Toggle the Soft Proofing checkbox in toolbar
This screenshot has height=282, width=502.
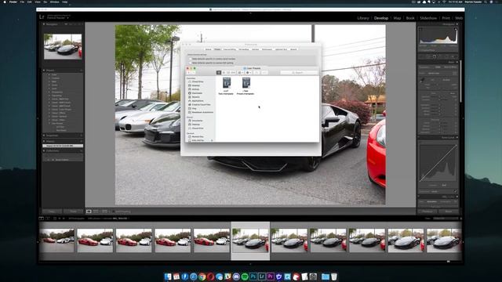(113, 211)
